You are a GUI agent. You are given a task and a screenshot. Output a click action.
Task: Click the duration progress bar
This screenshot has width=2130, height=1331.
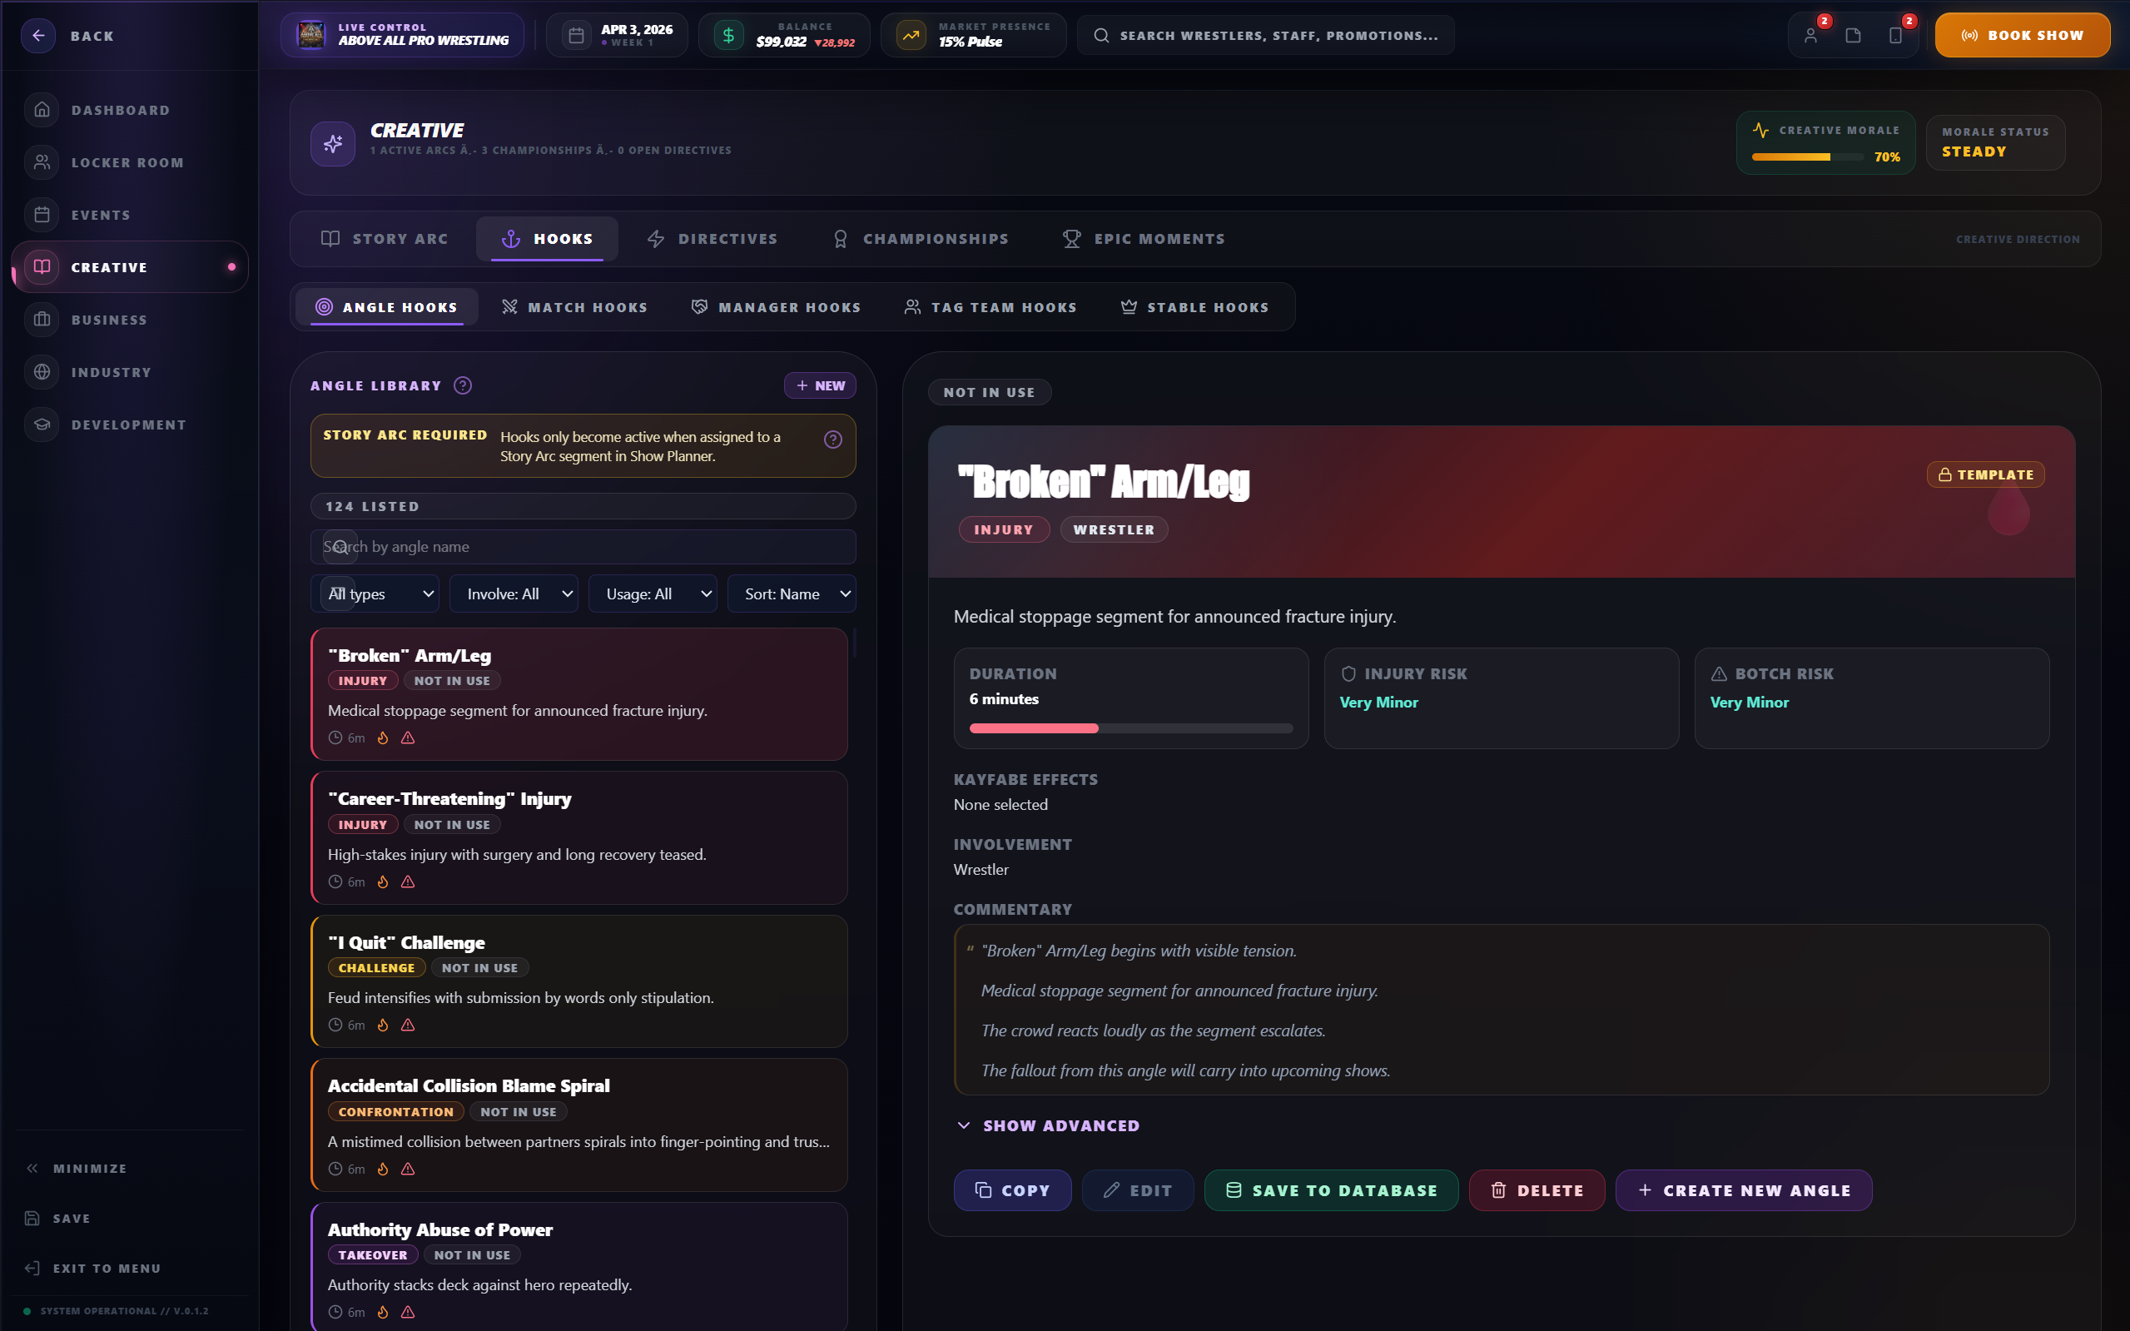[1130, 728]
